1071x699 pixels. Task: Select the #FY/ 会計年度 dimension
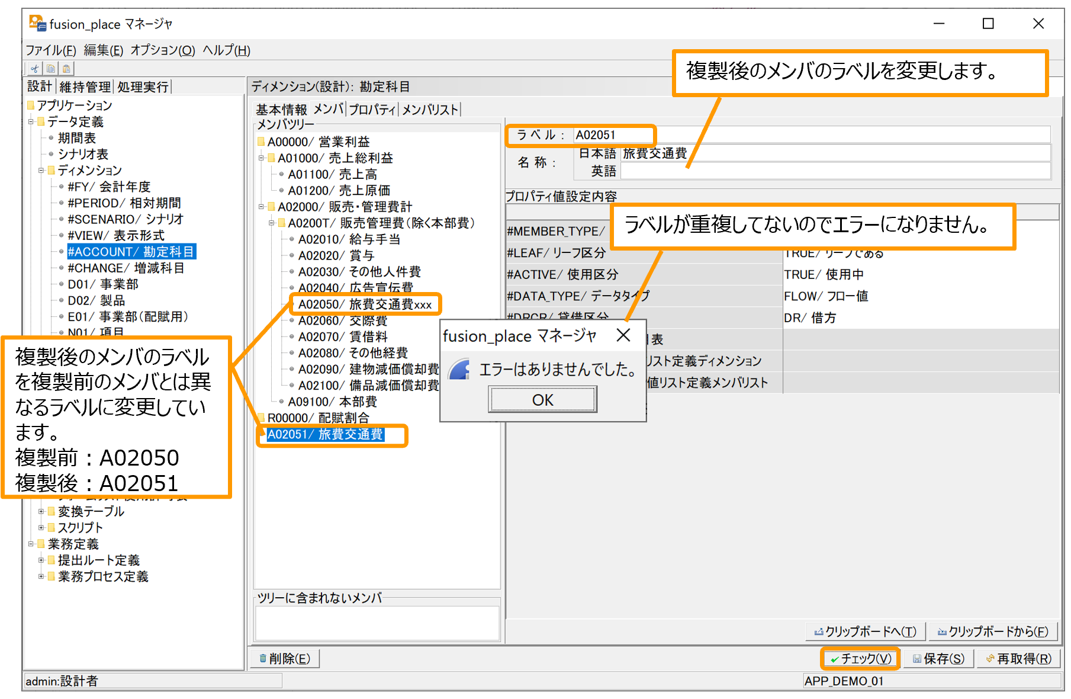click(x=110, y=187)
